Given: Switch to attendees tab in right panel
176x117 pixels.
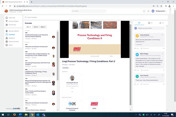Looking at the screenshot, I should pos(150,23).
